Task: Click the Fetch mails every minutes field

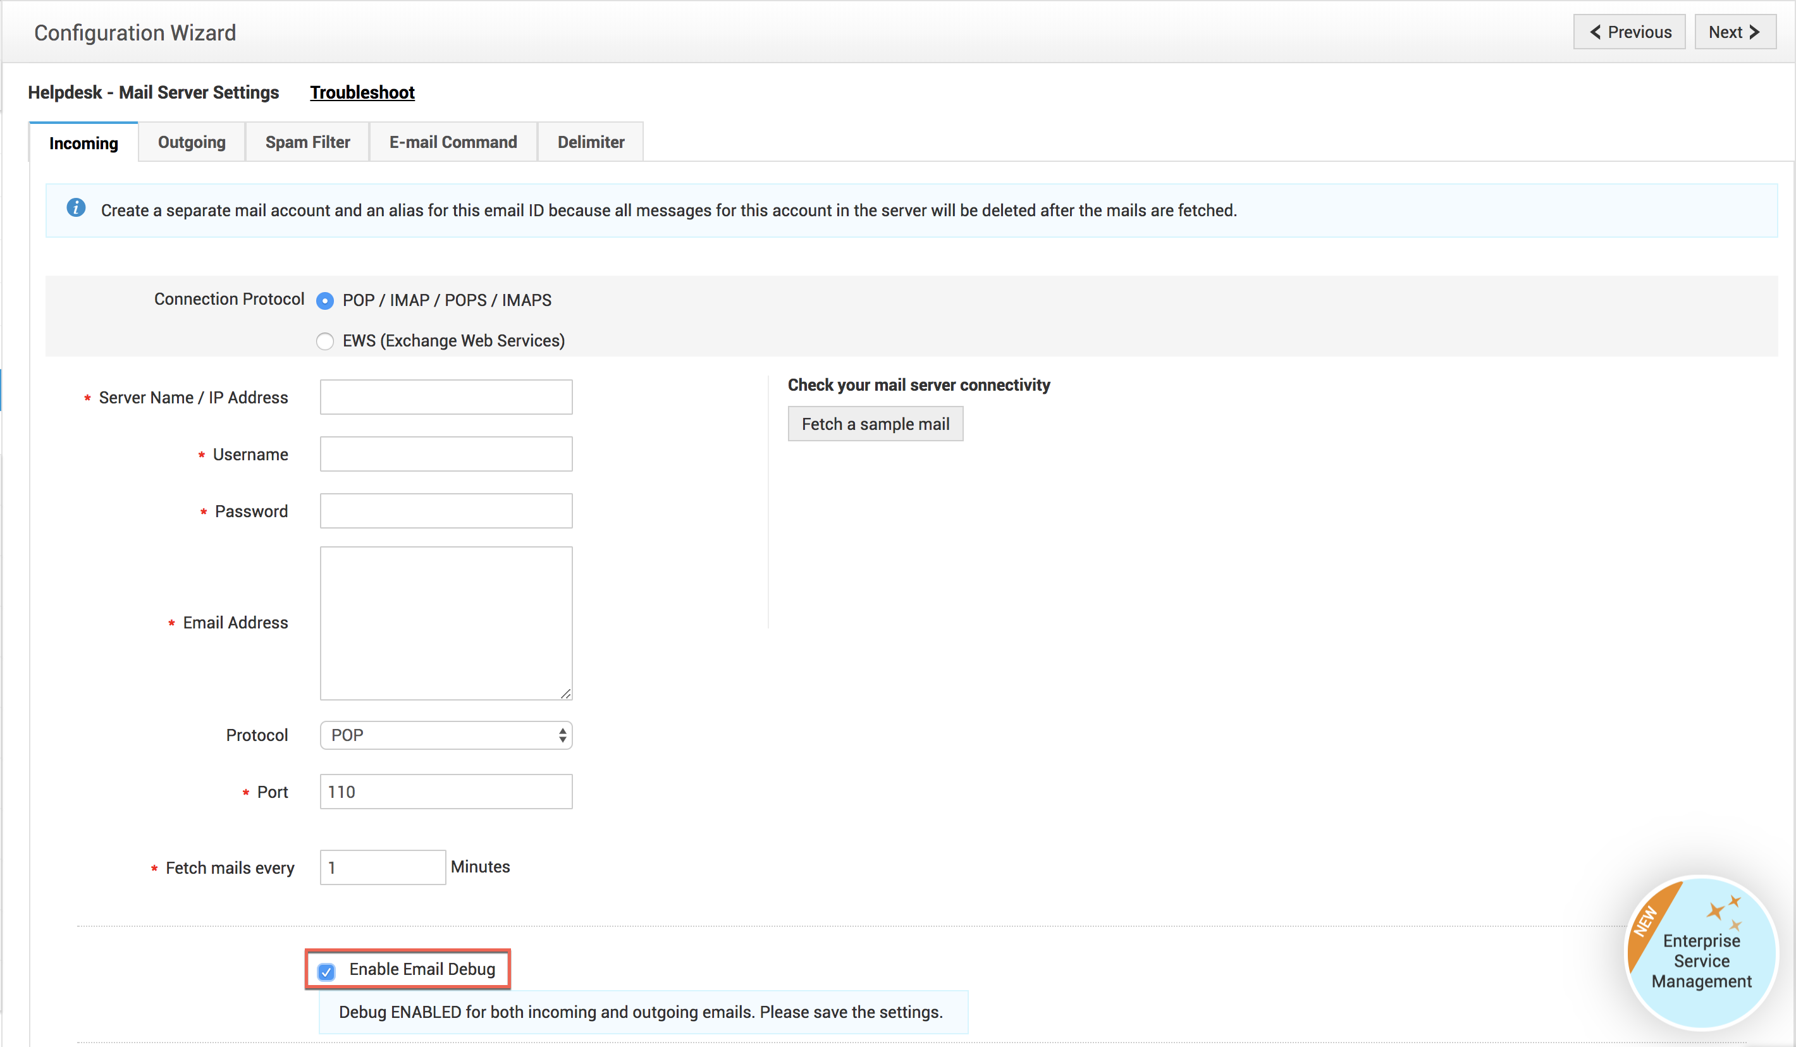Action: tap(383, 867)
